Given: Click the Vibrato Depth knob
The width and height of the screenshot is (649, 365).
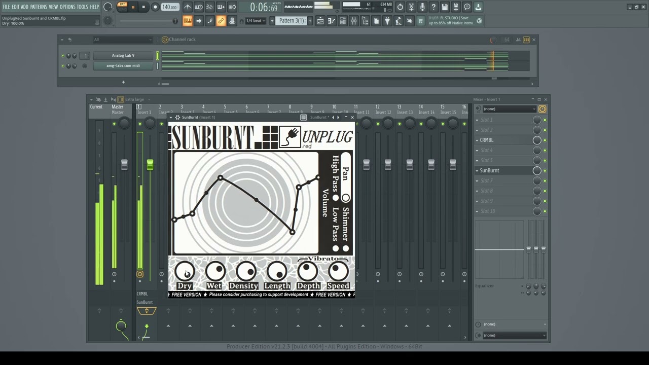Looking at the screenshot, I should (308, 272).
